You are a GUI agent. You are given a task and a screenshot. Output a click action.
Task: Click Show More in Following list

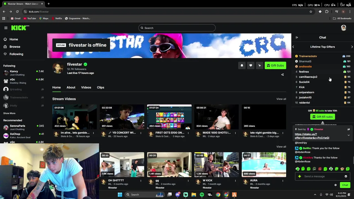coord(9,113)
